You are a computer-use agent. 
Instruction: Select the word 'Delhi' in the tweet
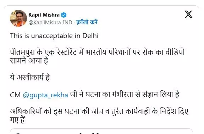click(90, 36)
